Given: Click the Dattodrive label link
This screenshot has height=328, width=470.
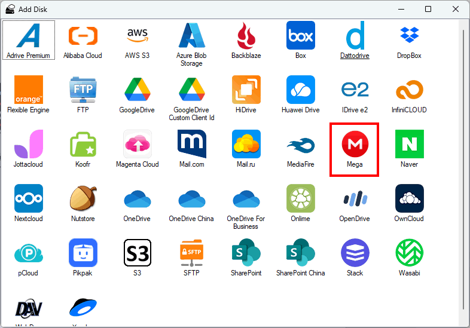Looking at the screenshot, I should click(355, 56).
